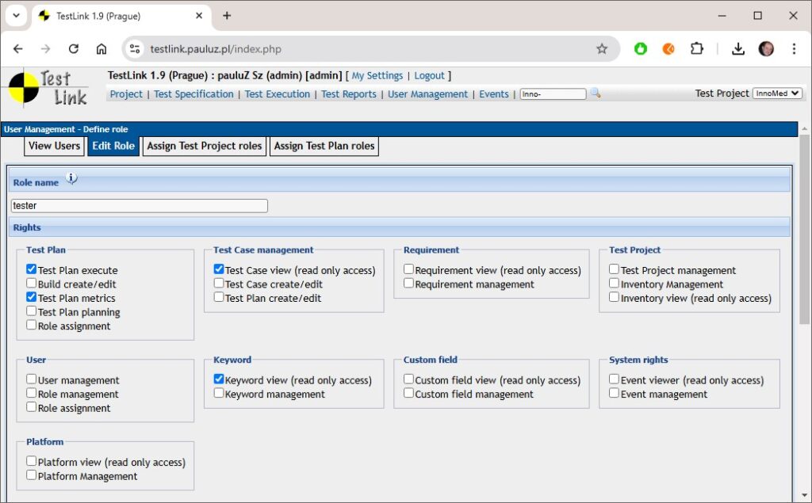Click the Logout link
This screenshot has width=812, height=503.
(429, 76)
